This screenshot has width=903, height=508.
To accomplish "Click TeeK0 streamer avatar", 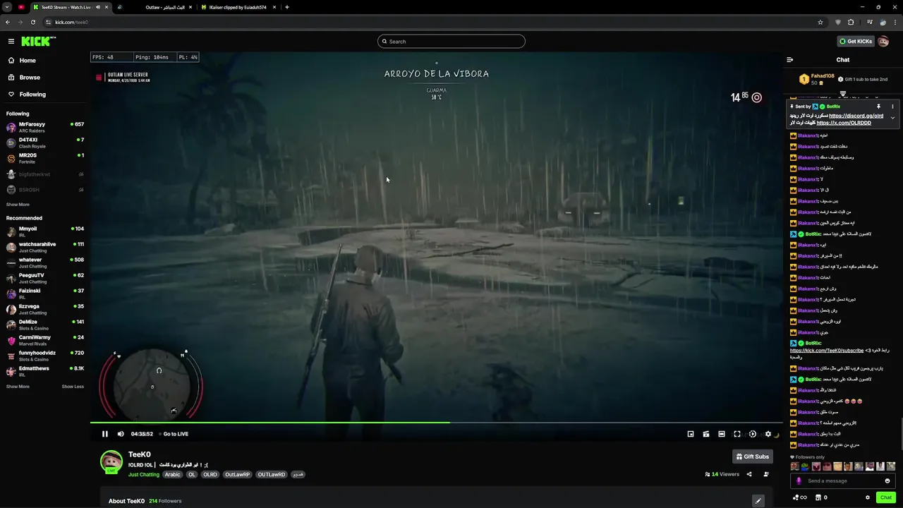I will [111, 461].
